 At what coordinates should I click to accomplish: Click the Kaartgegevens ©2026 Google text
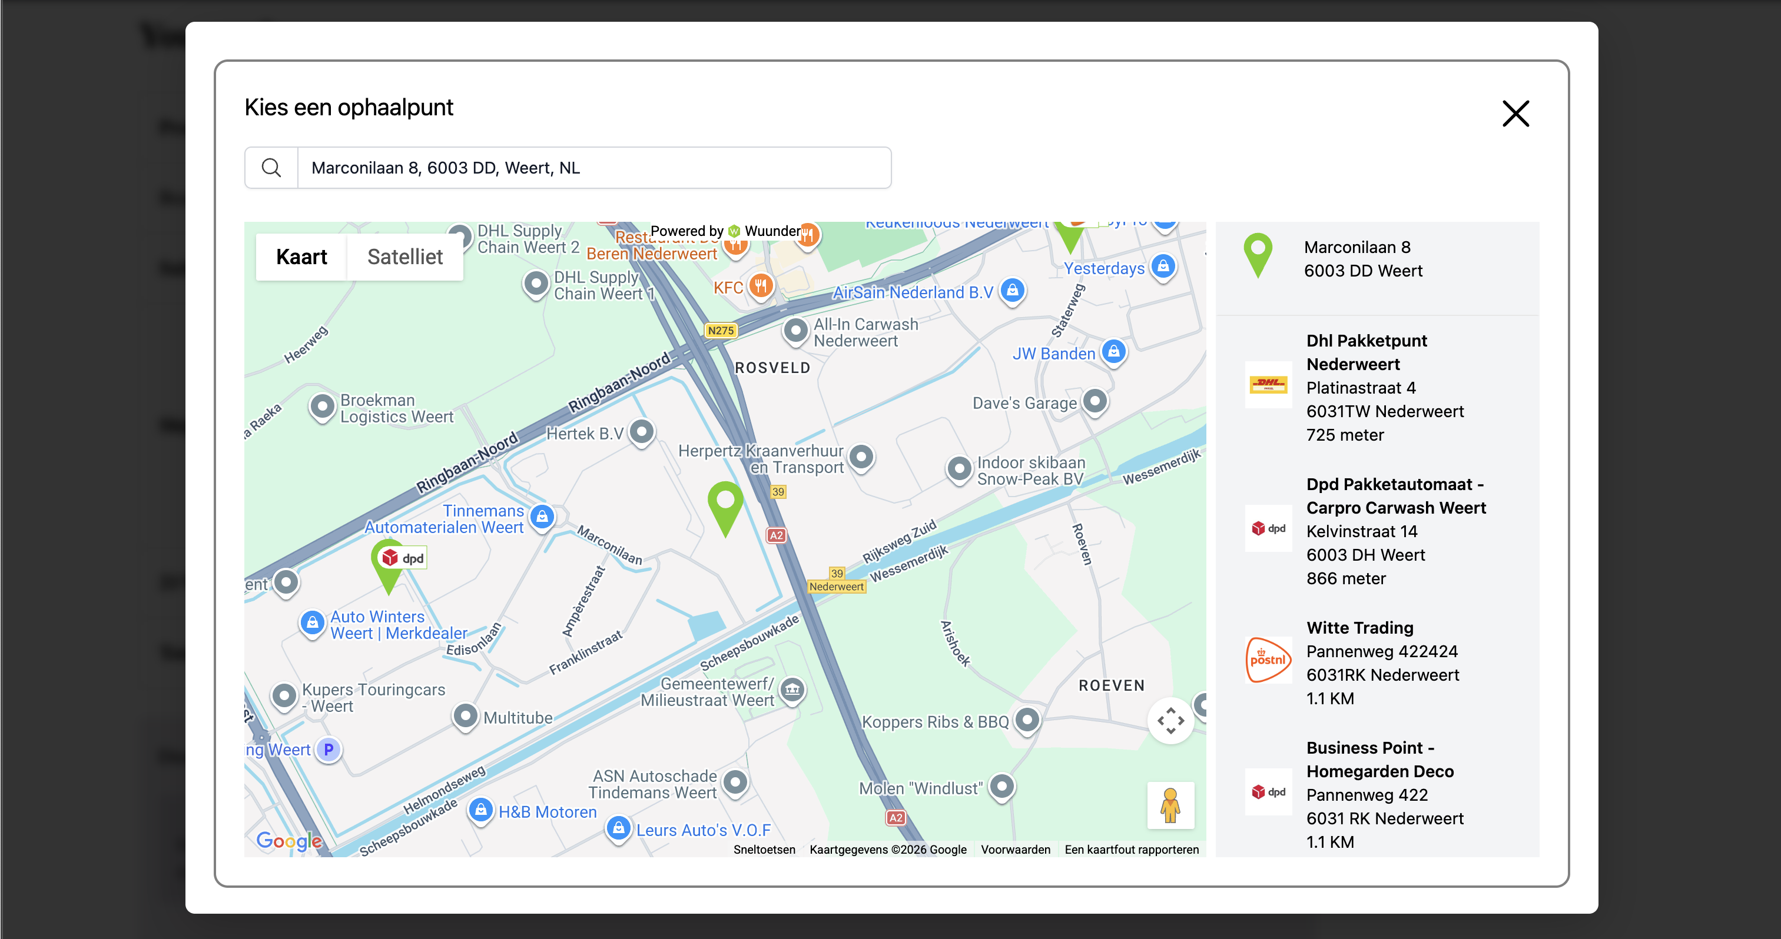point(888,849)
